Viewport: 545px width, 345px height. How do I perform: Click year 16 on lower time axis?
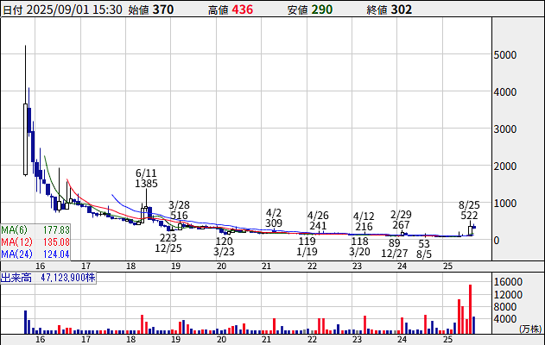point(41,339)
